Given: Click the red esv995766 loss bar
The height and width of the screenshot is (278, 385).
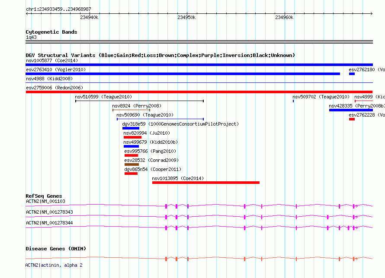Looking at the screenshot, I should coord(132,155).
